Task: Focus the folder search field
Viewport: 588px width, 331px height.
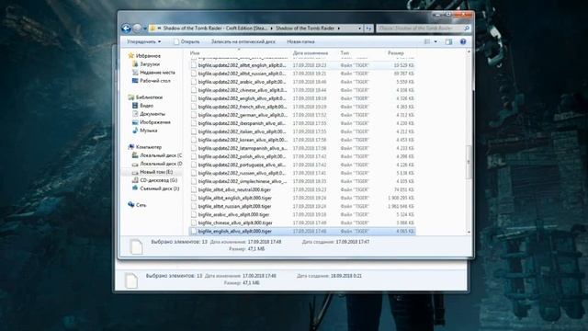Action: pos(420,29)
